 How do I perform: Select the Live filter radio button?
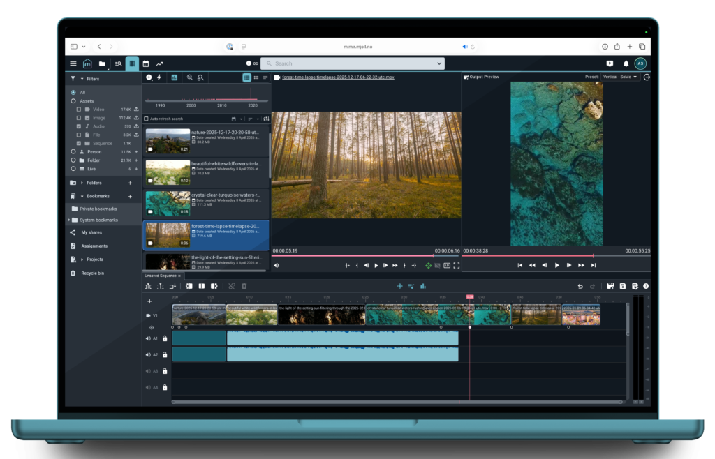(x=73, y=169)
